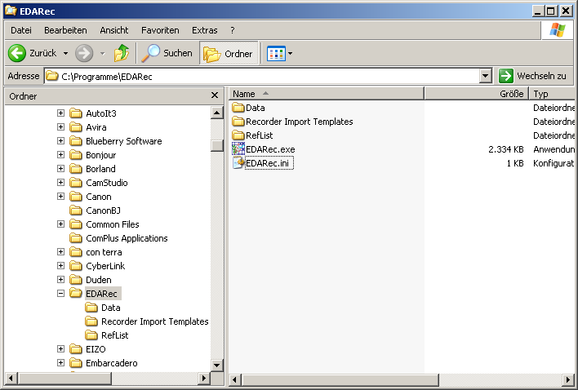Click the Wechseln zu go button
This screenshot has height=390, width=578.
[x=532, y=76]
